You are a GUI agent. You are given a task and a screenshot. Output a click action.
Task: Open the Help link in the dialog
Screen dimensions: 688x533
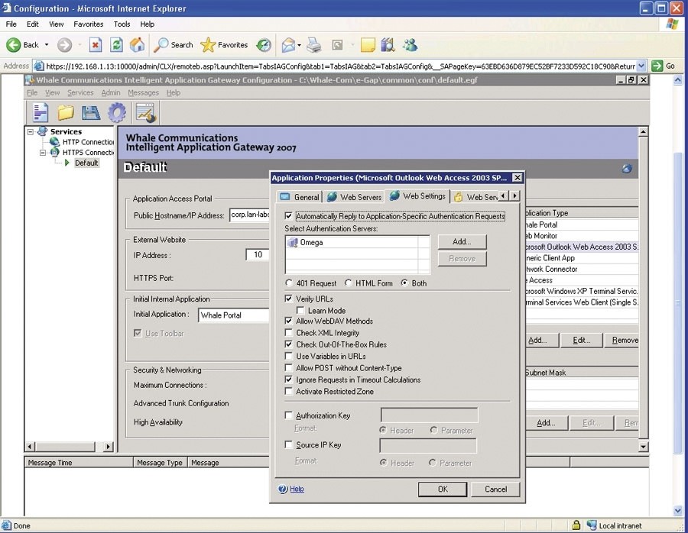(x=297, y=489)
